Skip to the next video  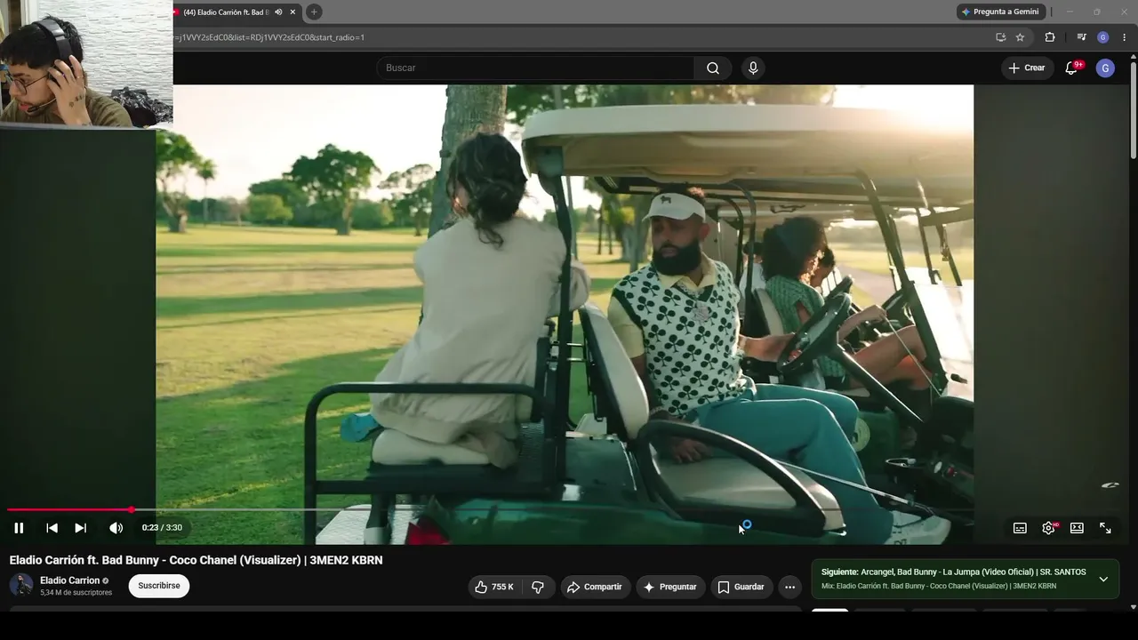tap(81, 528)
